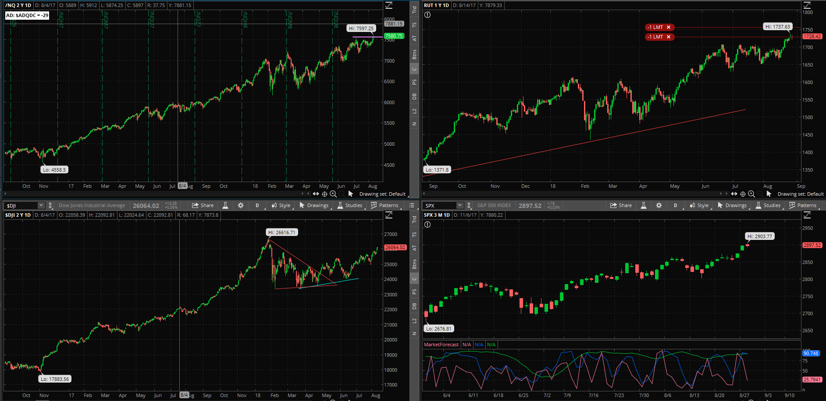Click the SPX symbol input field
The width and height of the screenshot is (826, 401).
pyautogui.click(x=440, y=205)
